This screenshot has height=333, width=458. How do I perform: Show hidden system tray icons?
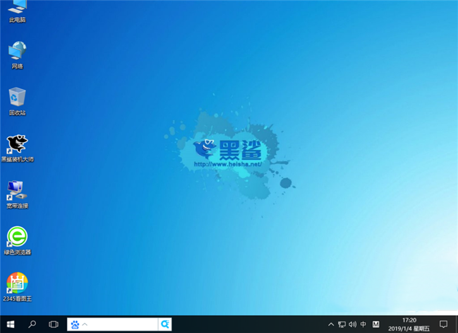point(331,324)
